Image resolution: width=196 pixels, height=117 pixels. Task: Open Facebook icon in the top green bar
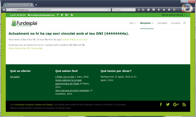[x=57, y=15]
